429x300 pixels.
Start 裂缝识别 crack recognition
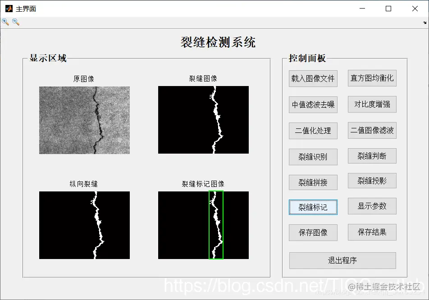313,156
